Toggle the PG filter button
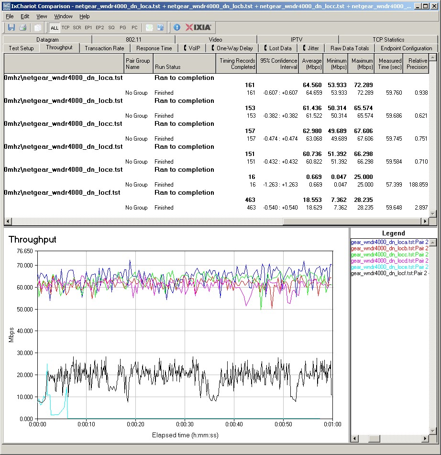 click(x=123, y=28)
